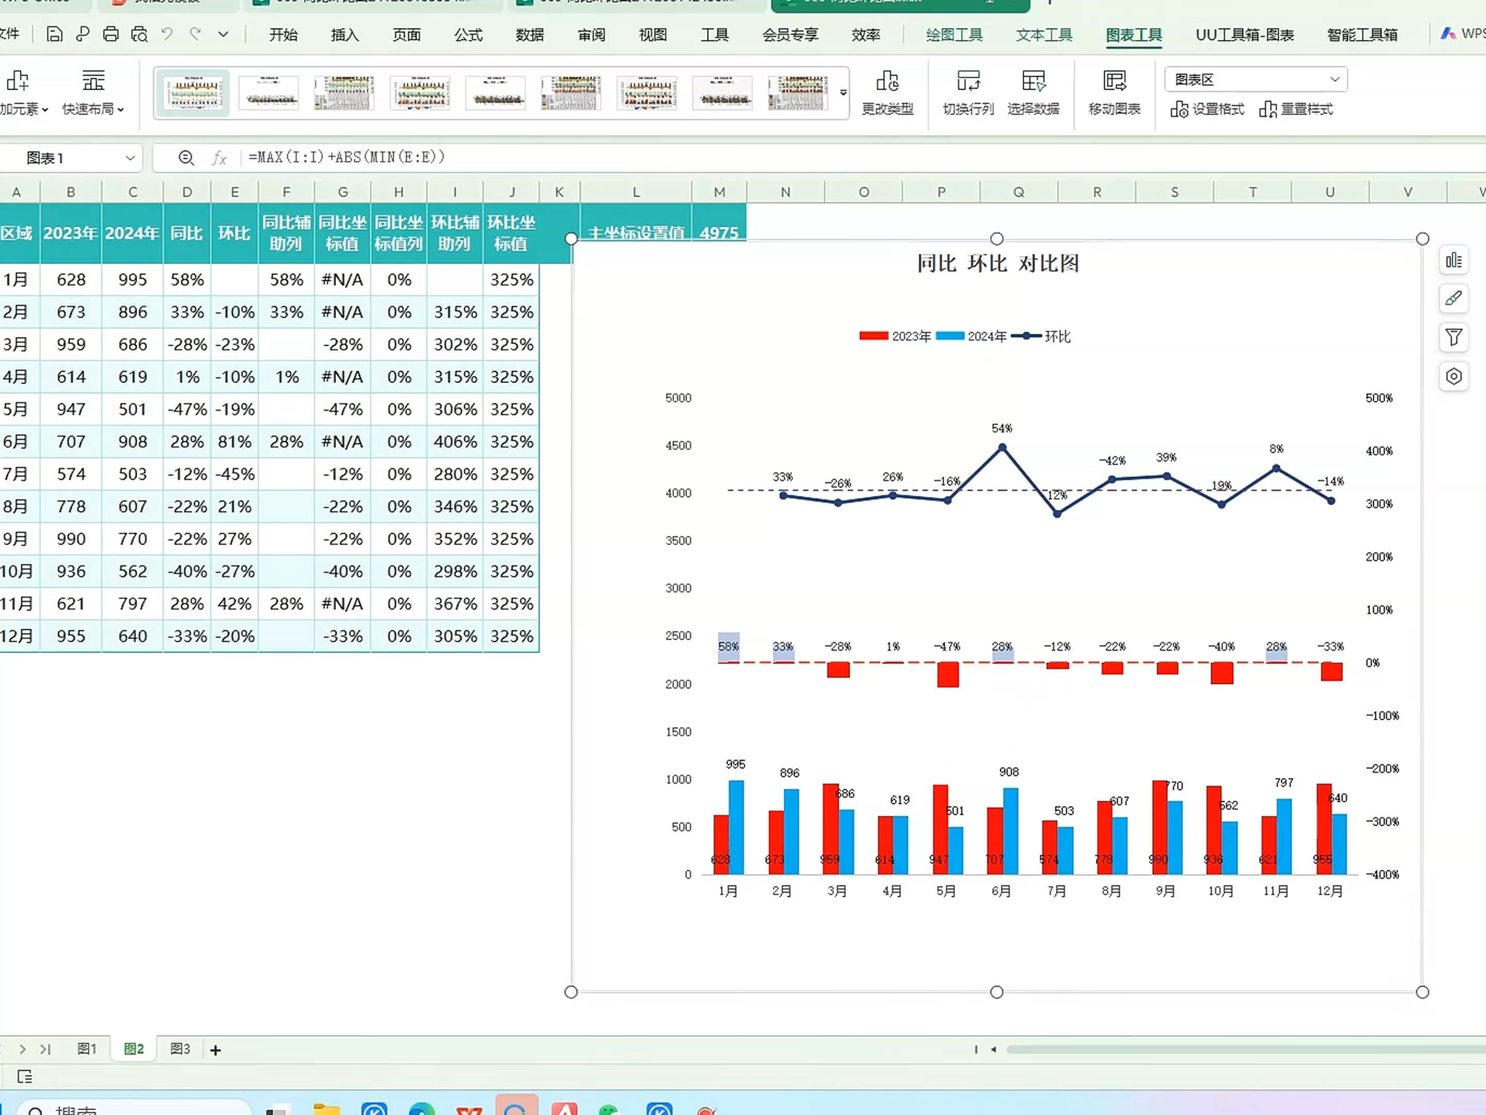Screen dimensions: 1486x1115
Task: Switch to 公式 ribbon tab
Action: pyautogui.click(x=468, y=35)
